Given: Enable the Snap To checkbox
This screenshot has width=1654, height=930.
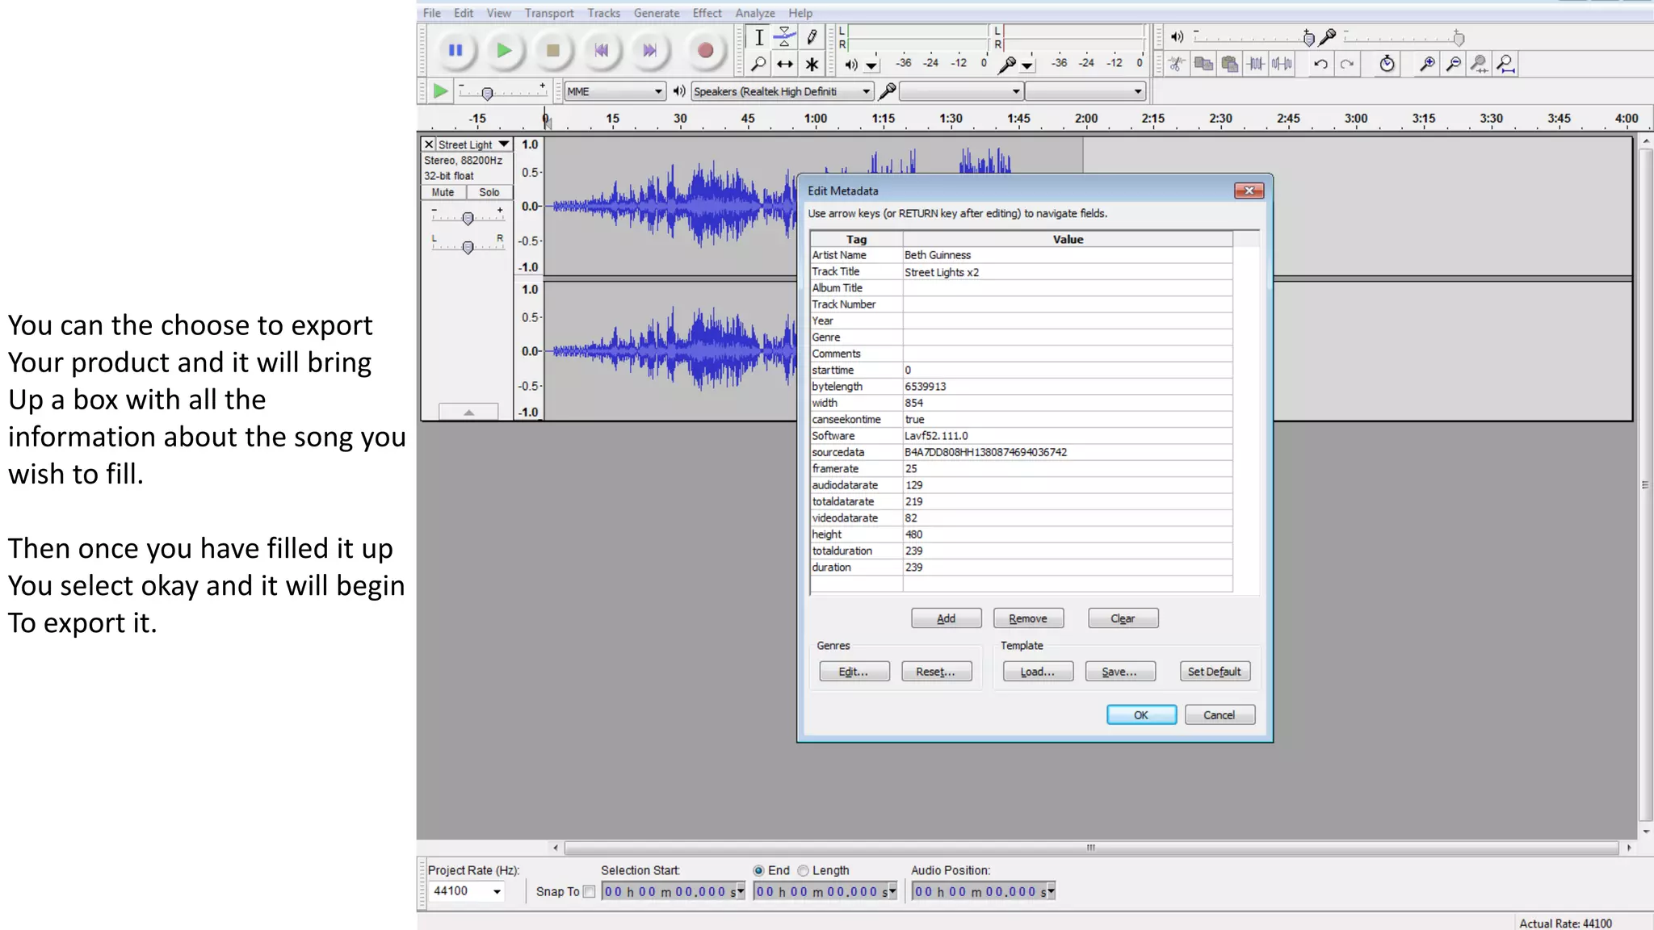Looking at the screenshot, I should [x=589, y=891].
